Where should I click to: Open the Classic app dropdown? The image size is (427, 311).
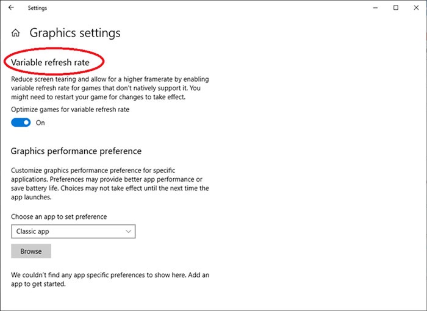click(x=67, y=232)
